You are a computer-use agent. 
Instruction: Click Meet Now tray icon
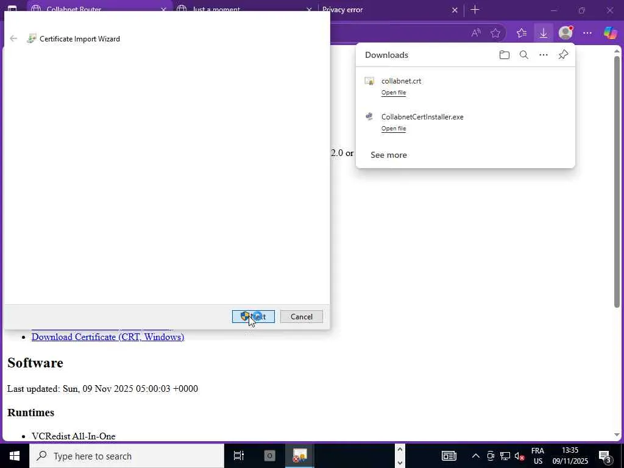491,456
